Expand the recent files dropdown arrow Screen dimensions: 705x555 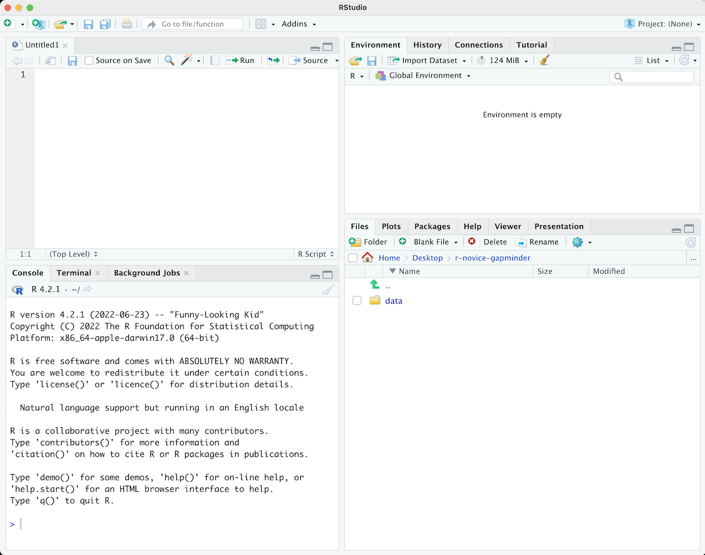point(72,24)
